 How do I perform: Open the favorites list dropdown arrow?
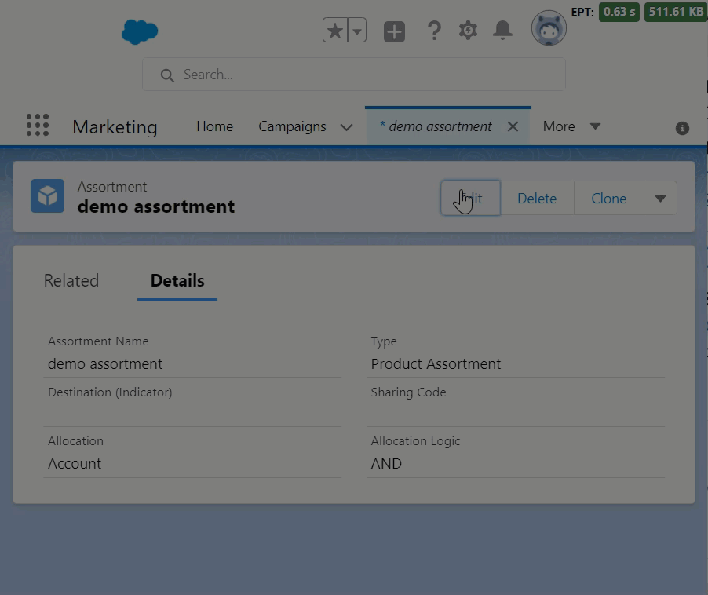pos(357,31)
